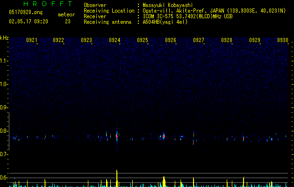
Task: Select the file name 05170920.png
Action: pos(26,12)
